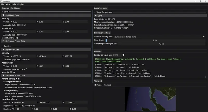Click Earth velocity X field
Viewport: 208px width, 112px height.
click(24, 22)
